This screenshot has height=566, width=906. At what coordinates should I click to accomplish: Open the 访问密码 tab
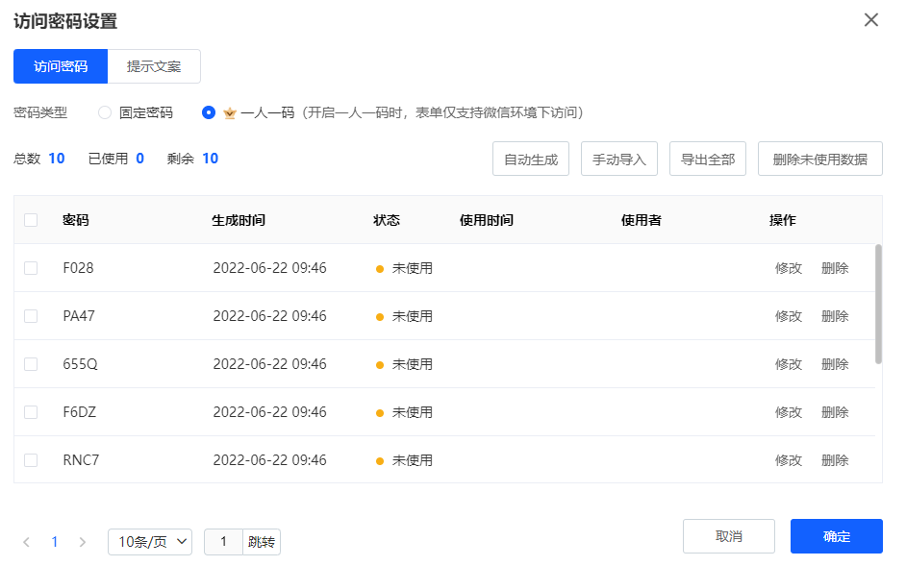pos(61,66)
